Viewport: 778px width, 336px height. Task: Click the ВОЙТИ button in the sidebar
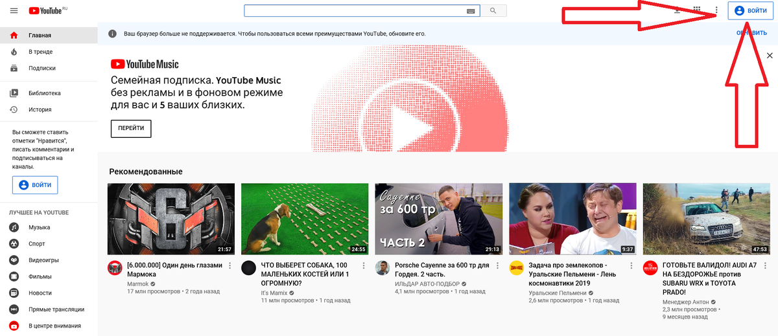click(35, 185)
